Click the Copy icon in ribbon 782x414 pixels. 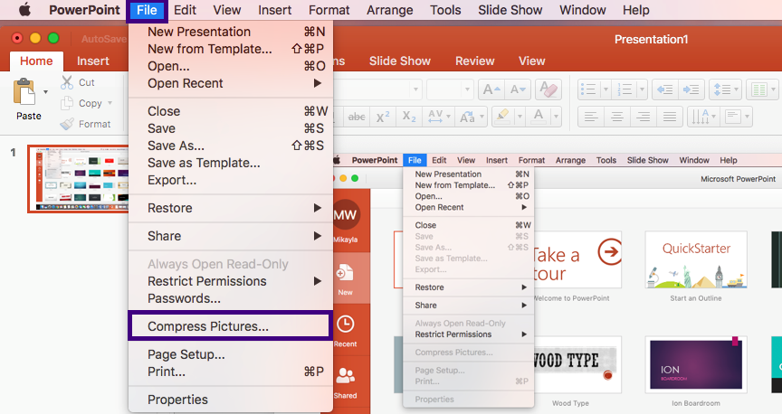pos(67,103)
